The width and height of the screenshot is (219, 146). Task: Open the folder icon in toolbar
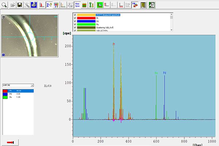(12, 5)
